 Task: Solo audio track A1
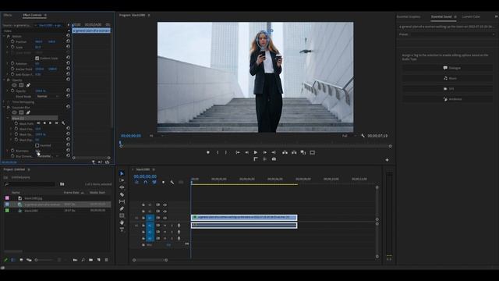[172, 226]
